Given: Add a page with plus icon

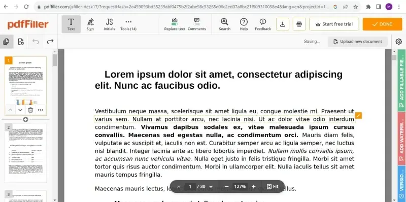Looking at the screenshot, I should coord(26,119).
